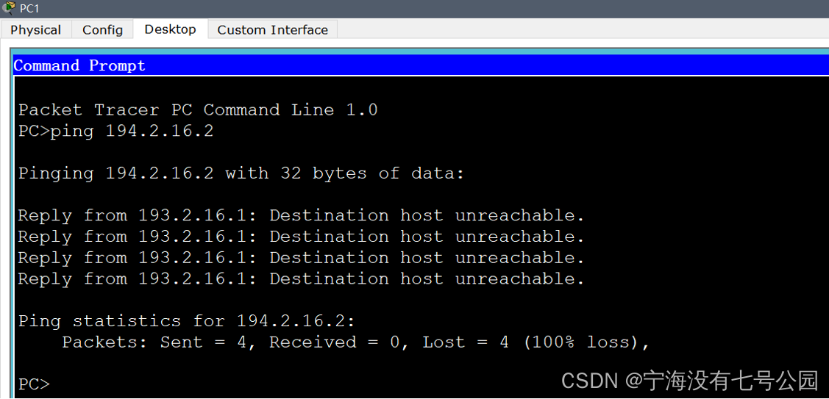Screen dimensions: 829x399
Task: Click the '(100% loss)' text
Action: 586,342
